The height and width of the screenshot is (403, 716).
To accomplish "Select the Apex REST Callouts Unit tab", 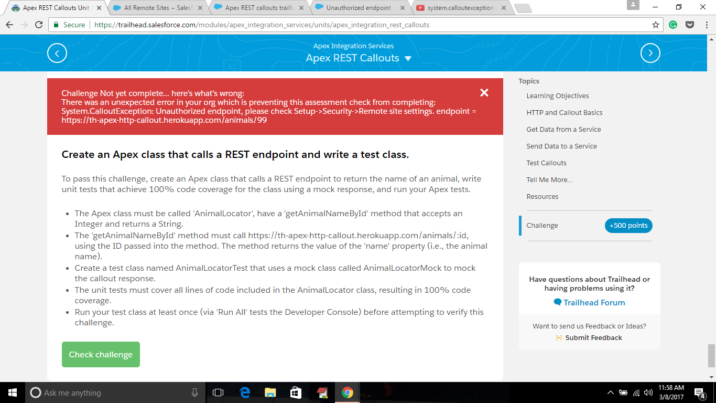I will (56, 8).
